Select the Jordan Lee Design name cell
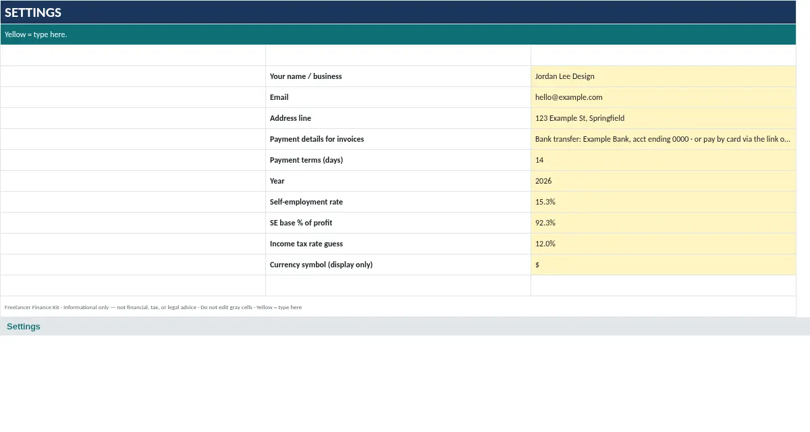810x432 pixels. 664,76
